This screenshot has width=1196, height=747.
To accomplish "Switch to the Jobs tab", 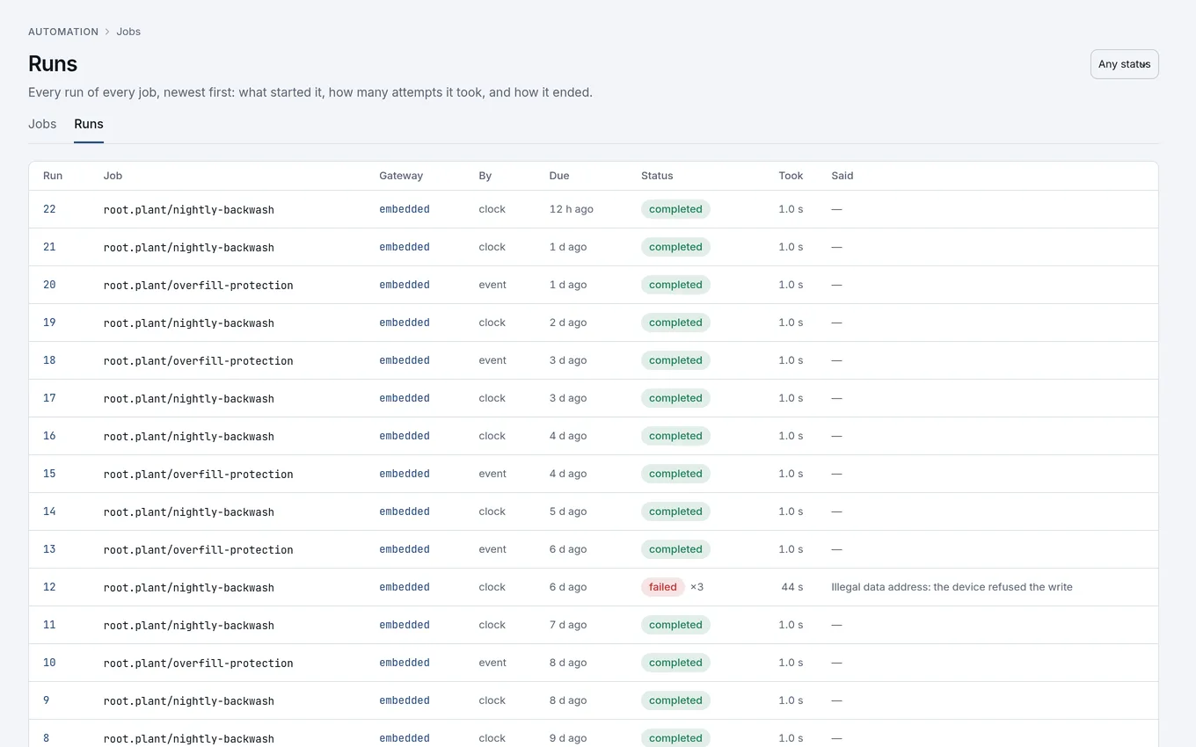I will click(x=42, y=124).
